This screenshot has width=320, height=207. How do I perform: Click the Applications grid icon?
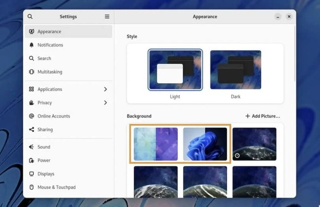point(32,89)
